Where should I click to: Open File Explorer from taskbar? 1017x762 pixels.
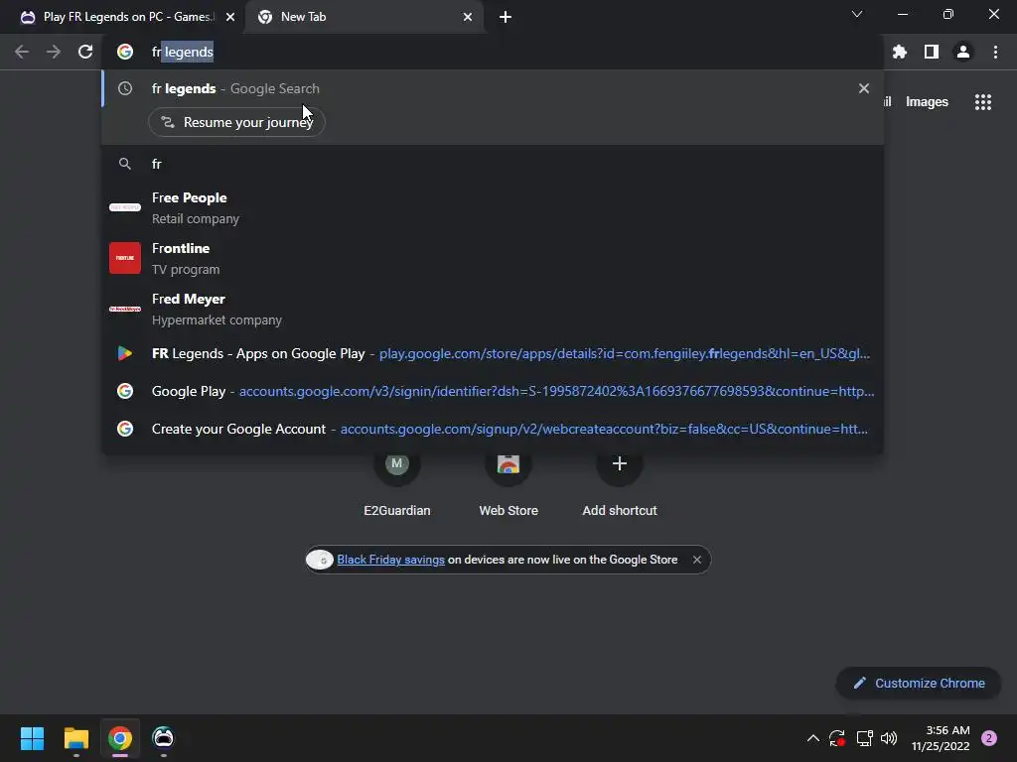point(75,738)
